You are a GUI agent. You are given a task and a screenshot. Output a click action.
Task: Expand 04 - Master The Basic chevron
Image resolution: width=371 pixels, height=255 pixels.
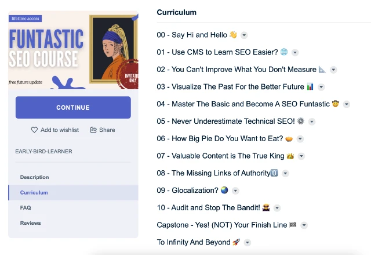347,105
